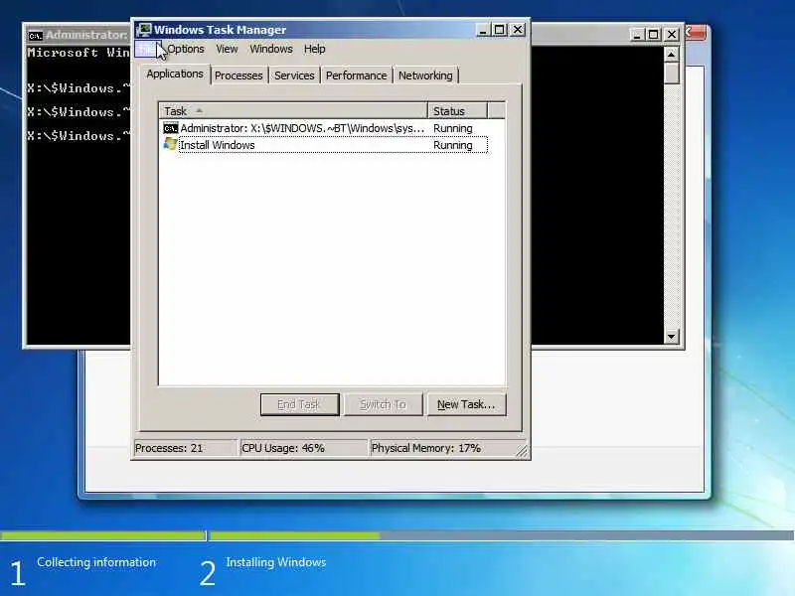Click the Command Prompt scrollbar thumb

[672, 73]
